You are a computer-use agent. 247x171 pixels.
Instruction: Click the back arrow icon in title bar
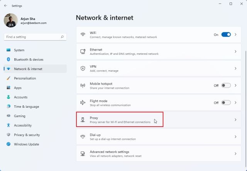click(5, 6)
